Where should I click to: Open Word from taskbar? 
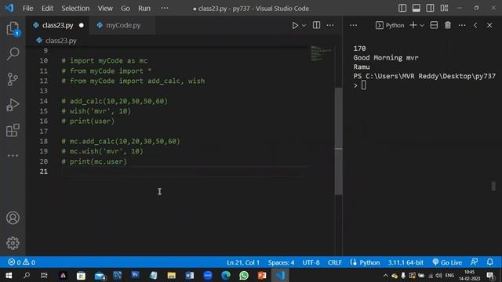[x=190, y=275]
